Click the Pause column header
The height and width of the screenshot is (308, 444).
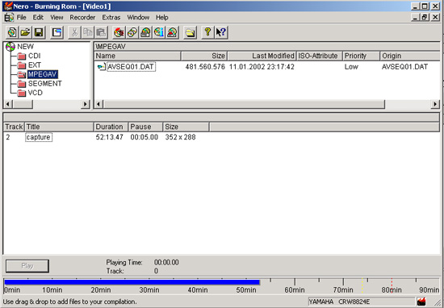tap(145, 127)
